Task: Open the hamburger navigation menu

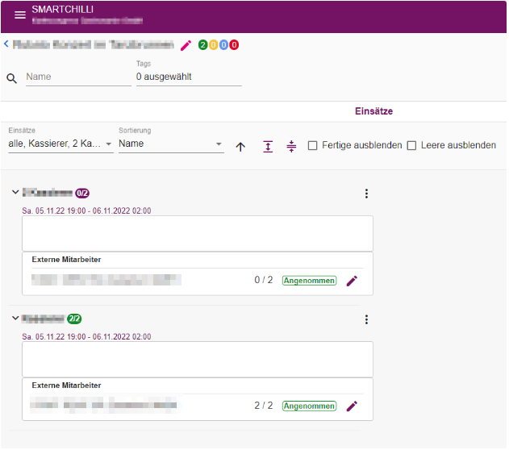Action: click(20, 15)
